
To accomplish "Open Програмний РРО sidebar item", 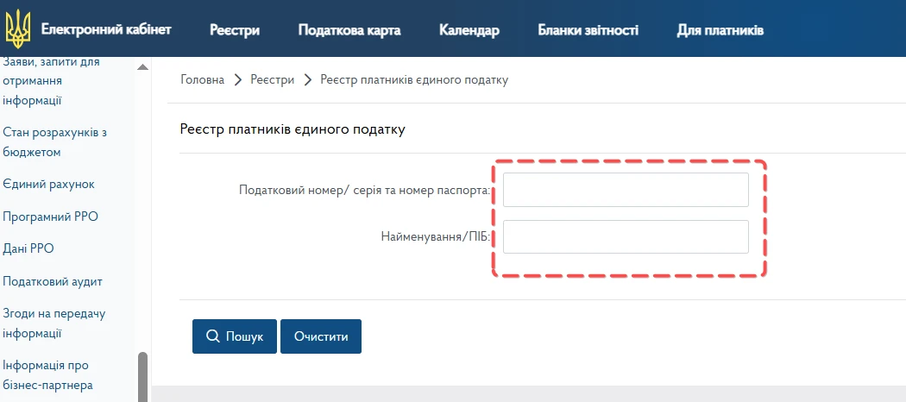I will pos(50,216).
